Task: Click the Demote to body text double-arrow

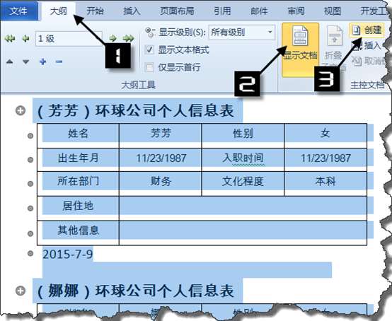Action: (128, 38)
